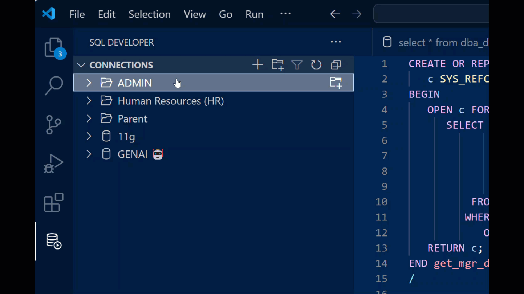
Task: Open the Explorer view in activity bar
Action: coord(54,48)
